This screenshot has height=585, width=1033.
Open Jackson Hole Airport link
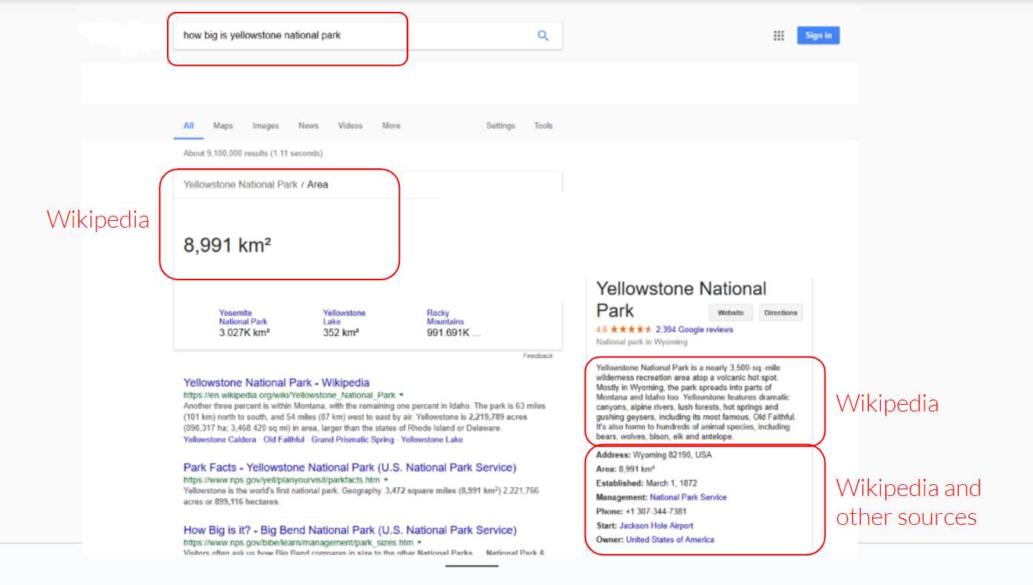click(x=656, y=526)
